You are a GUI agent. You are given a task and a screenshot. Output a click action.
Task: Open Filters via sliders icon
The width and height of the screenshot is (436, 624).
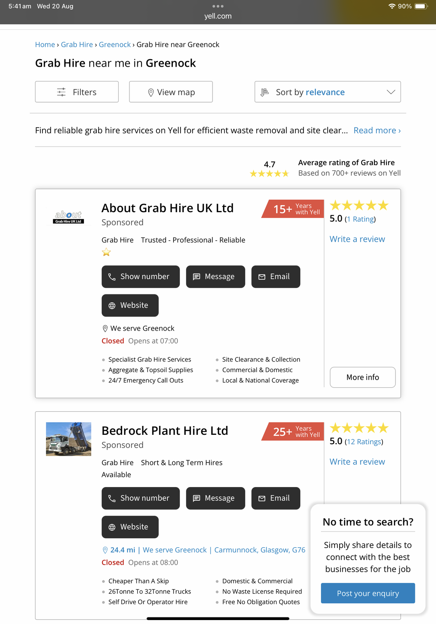(62, 92)
